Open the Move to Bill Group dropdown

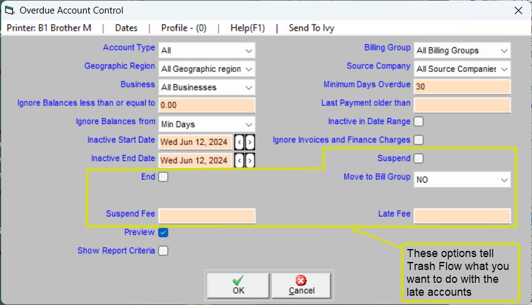pos(462,180)
